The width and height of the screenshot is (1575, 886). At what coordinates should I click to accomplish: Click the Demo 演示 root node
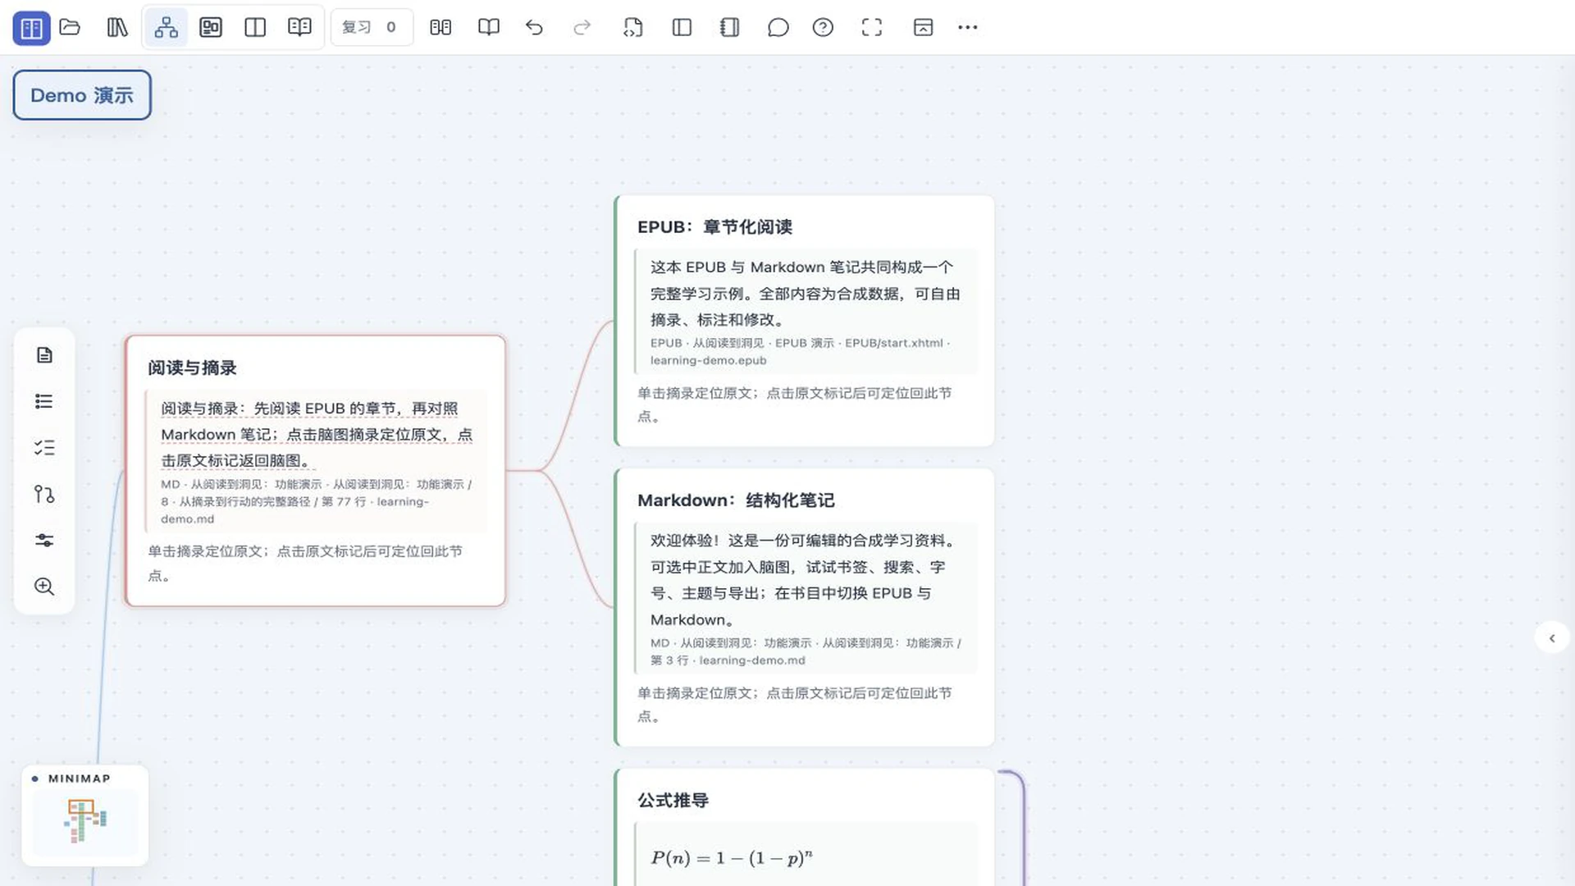(x=82, y=95)
